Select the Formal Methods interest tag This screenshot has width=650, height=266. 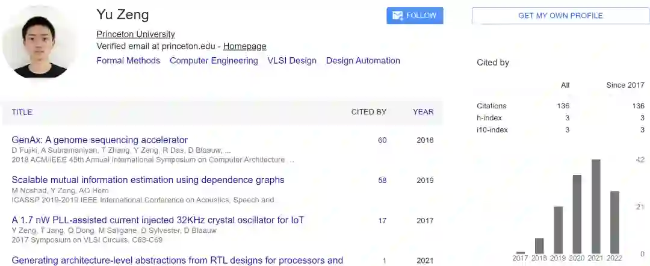click(128, 61)
